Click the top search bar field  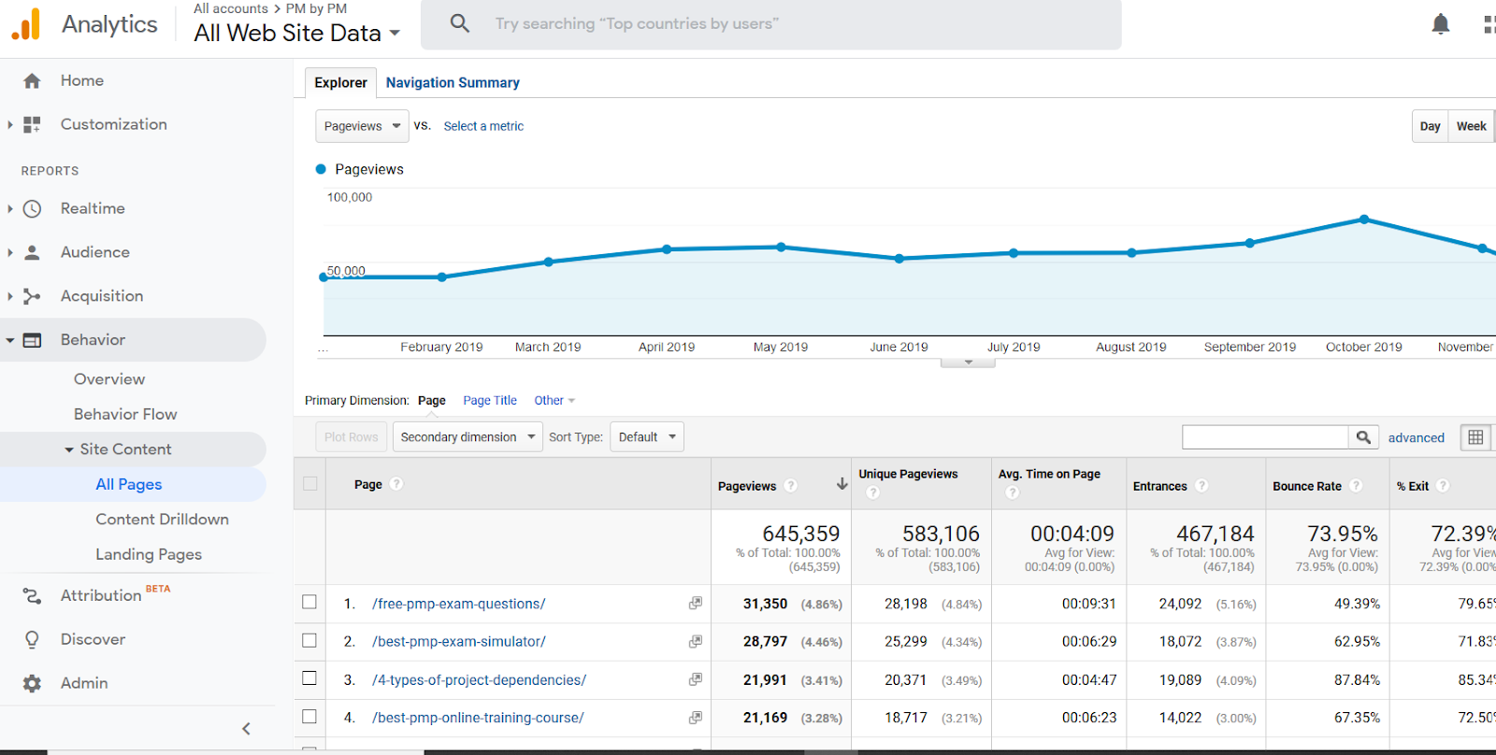(x=771, y=24)
